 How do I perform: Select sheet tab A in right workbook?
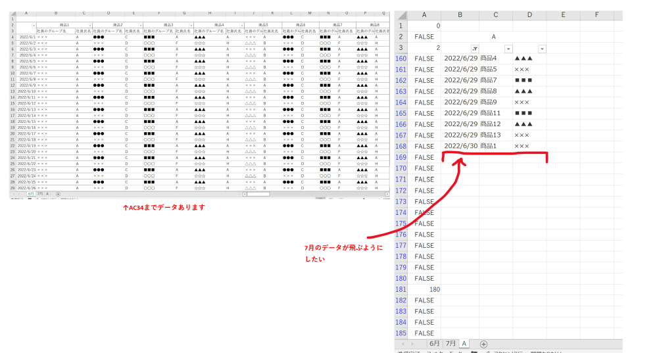pos(464,344)
